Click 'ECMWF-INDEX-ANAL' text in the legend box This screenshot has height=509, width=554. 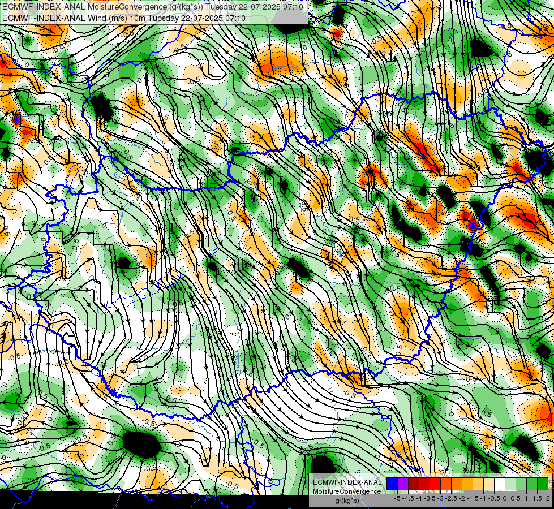point(347,482)
